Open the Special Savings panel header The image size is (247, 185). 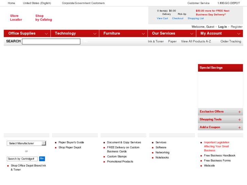(x=220, y=68)
